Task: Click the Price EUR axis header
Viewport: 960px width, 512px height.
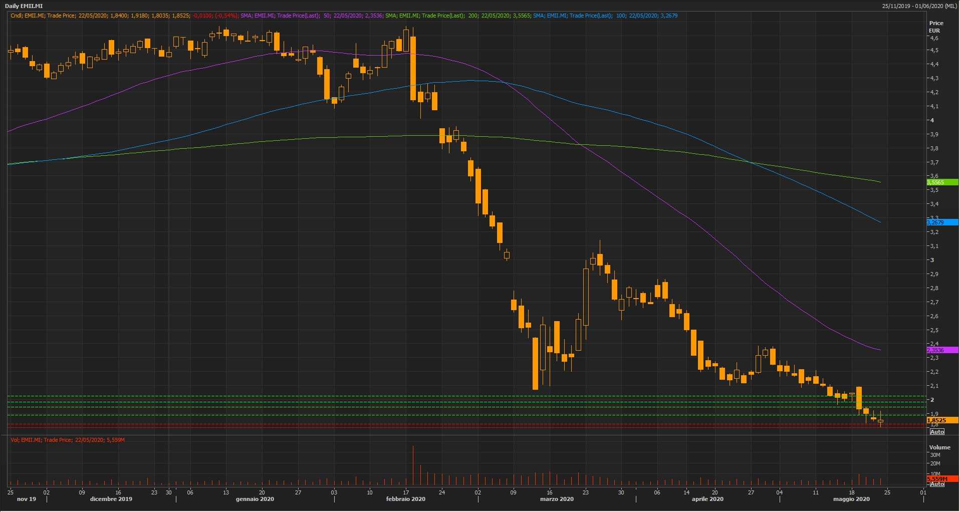Action: [936, 27]
